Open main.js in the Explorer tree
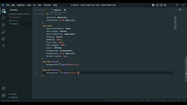Image resolution: width=187 pixels, height=105 pixels. (x=15, y=20)
